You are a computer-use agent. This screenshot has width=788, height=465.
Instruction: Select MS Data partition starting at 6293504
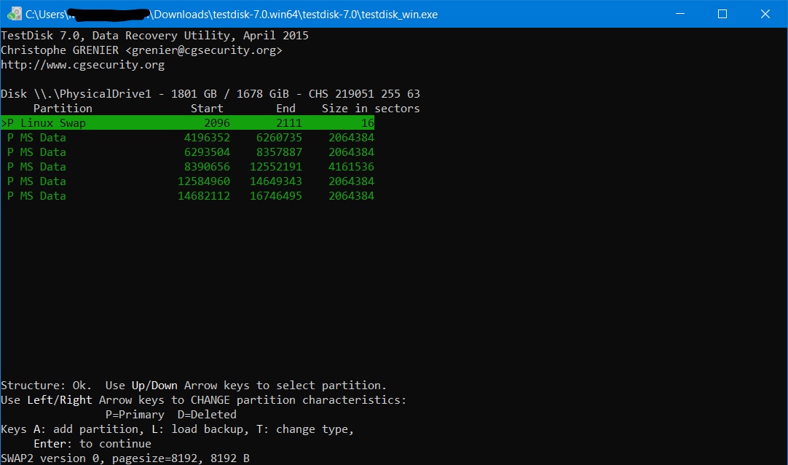[x=191, y=152]
